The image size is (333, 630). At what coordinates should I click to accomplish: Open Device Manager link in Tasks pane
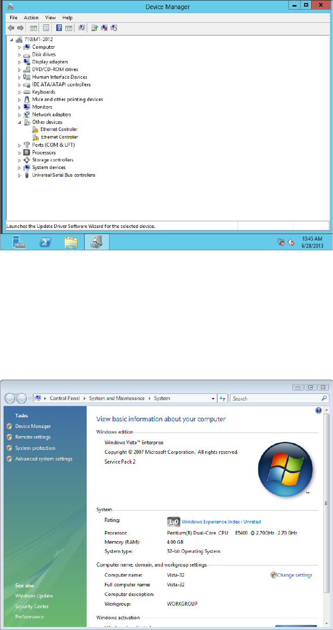tap(33, 426)
